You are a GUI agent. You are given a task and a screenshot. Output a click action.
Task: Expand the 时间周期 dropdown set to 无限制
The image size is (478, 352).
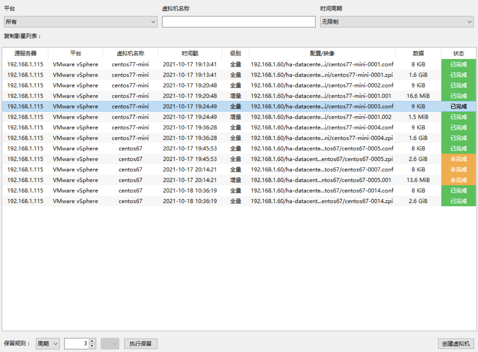[x=396, y=22]
